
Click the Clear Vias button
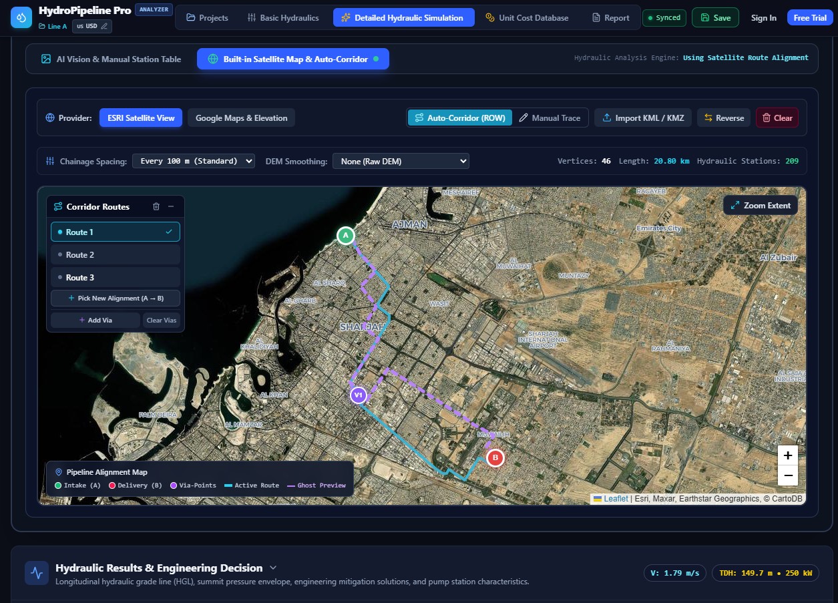pyautogui.click(x=162, y=321)
